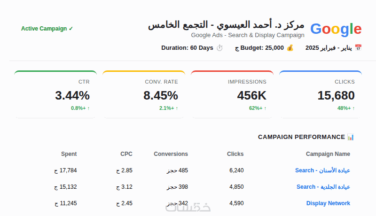
Task: Click the CPC column header
Action: pyautogui.click(x=126, y=154)
